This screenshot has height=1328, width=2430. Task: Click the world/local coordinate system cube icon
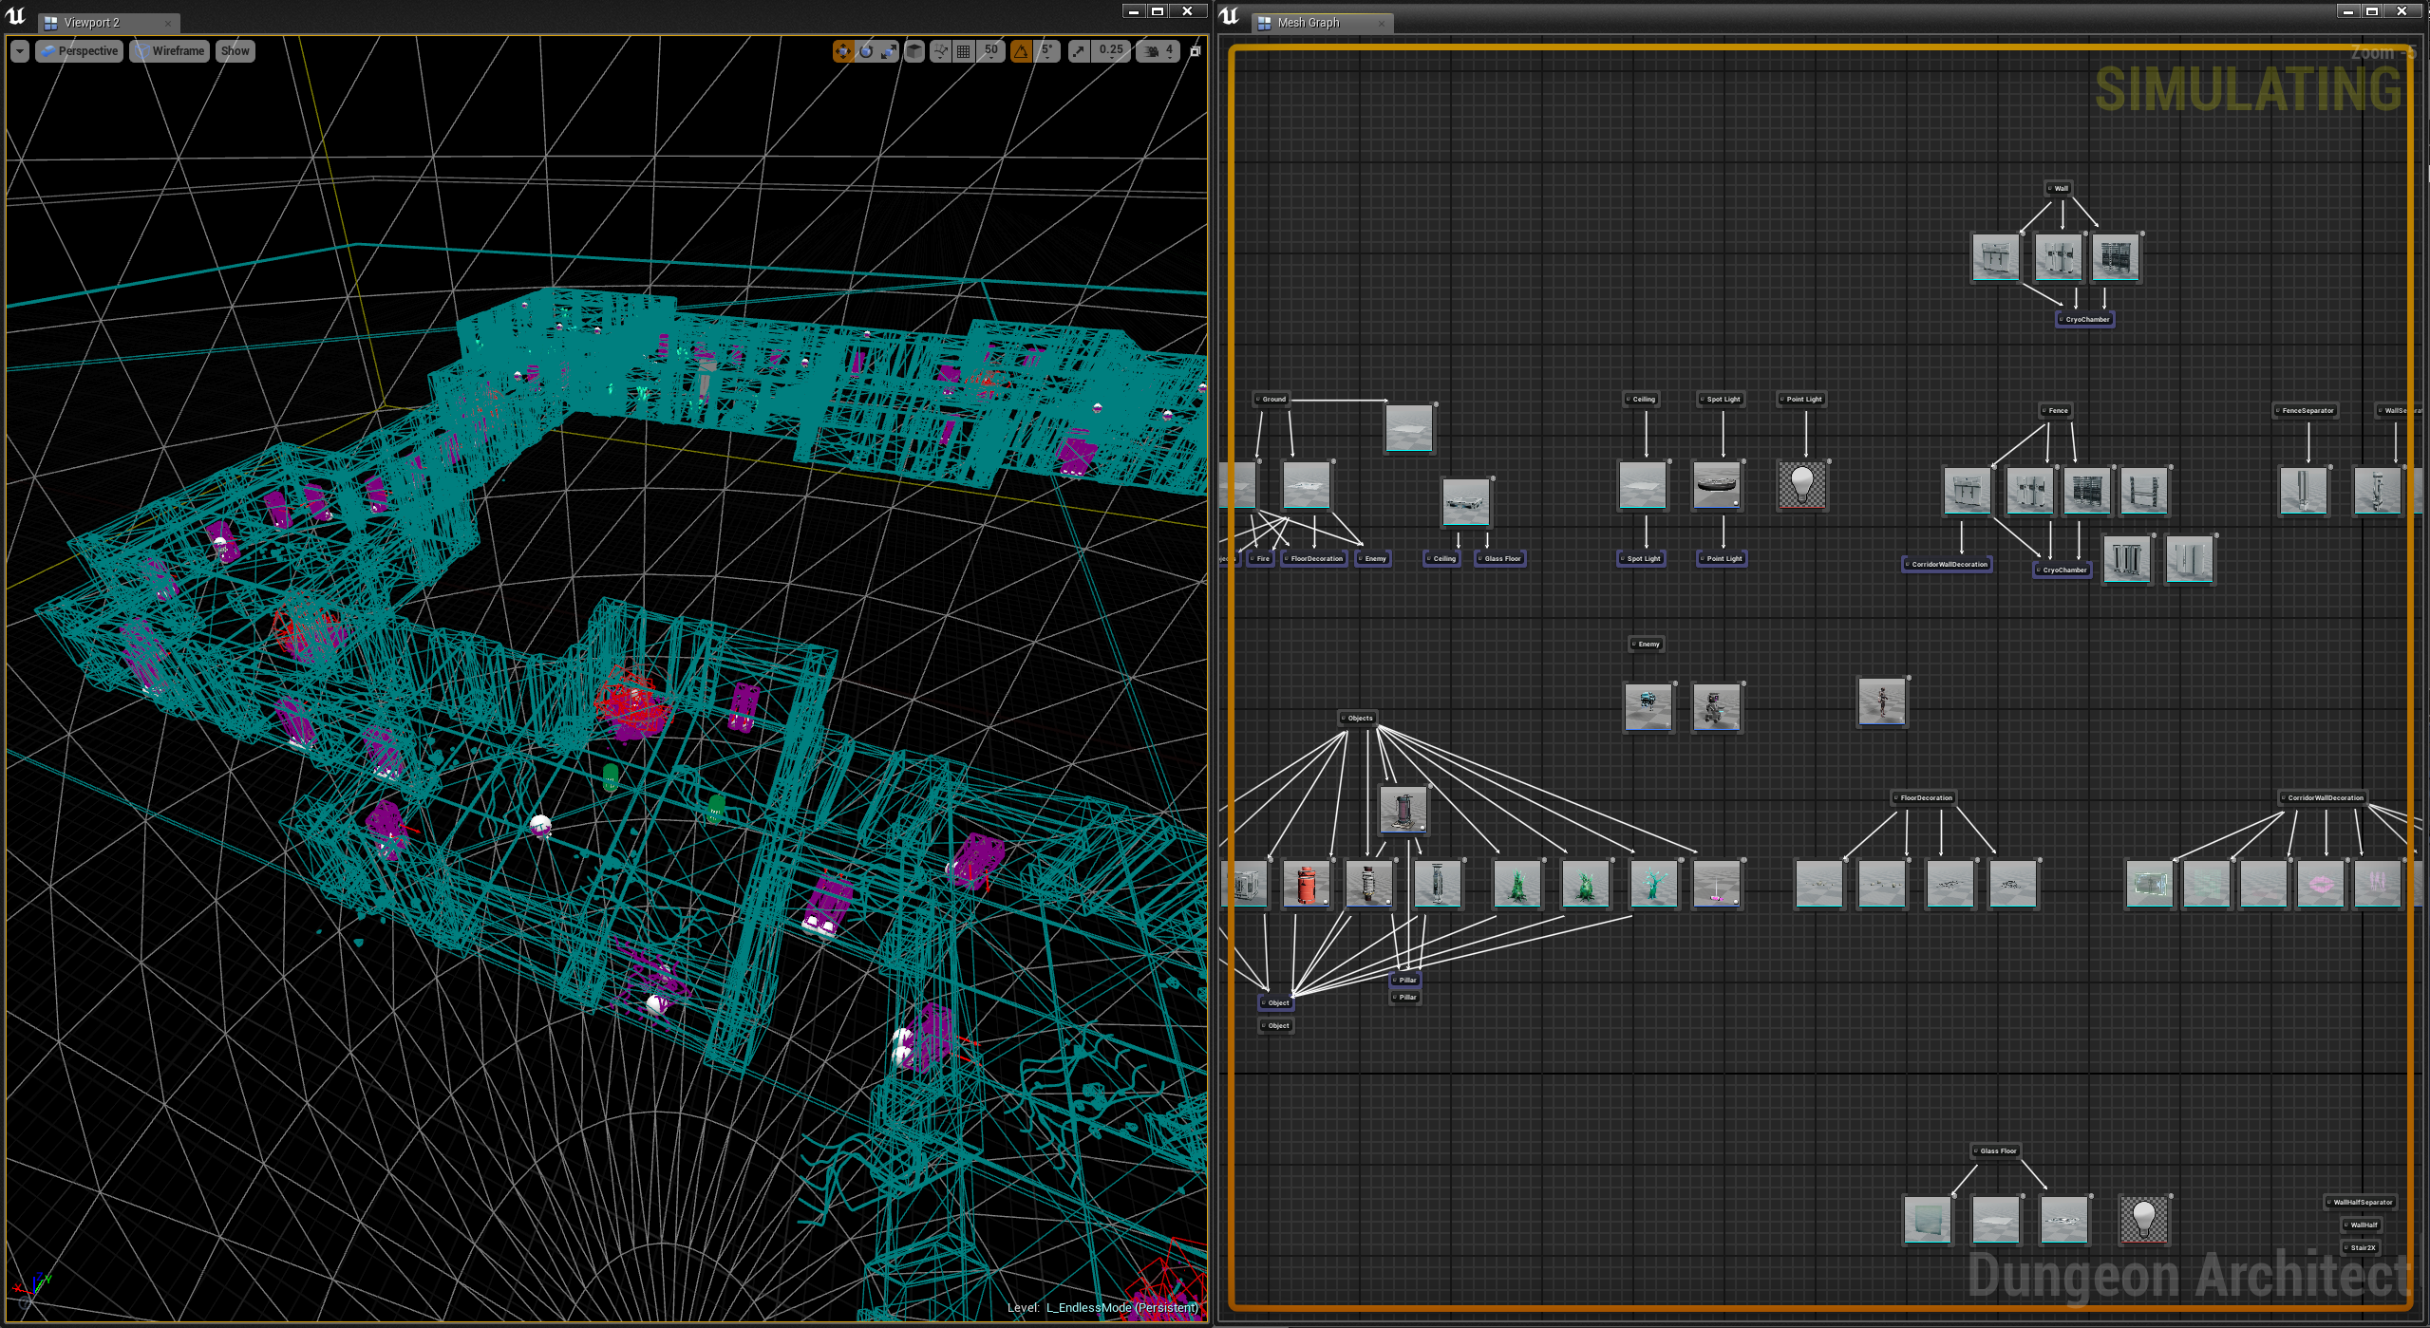pyautogui.click(x=914, y=51)
